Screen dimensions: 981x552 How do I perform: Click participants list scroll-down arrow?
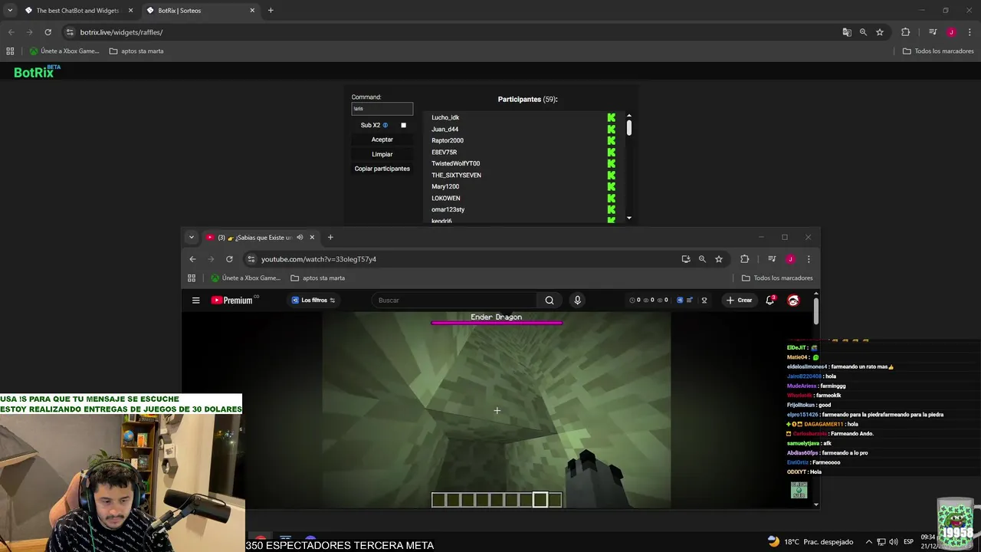(629, 218)
